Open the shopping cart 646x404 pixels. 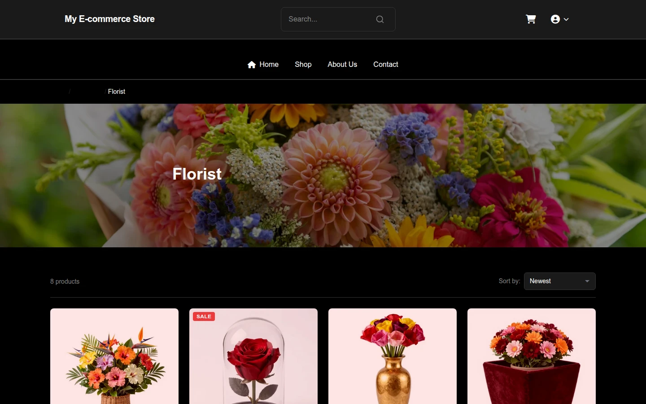coord(531,19)
